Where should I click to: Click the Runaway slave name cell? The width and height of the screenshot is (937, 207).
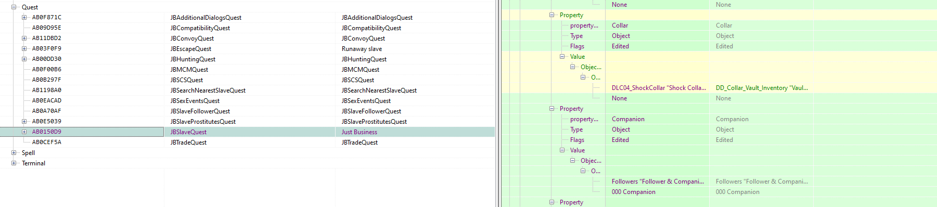click(362, 49)
